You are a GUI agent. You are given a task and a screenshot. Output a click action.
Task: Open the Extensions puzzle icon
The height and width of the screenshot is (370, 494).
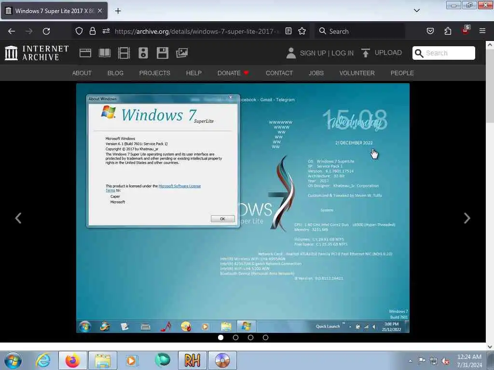point(448,31)
